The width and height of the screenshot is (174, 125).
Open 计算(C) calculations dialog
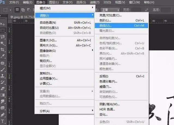[65, 84]
